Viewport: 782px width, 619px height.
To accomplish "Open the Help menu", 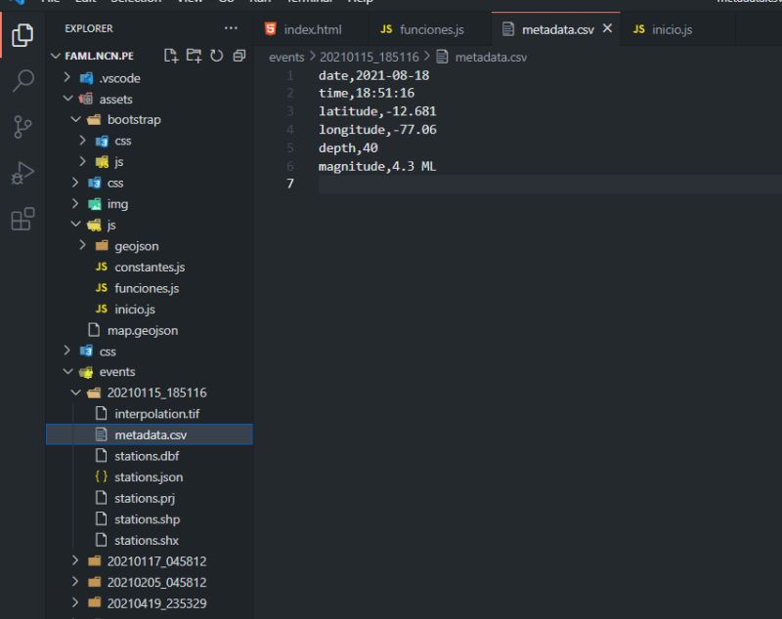I will [361, 2].
